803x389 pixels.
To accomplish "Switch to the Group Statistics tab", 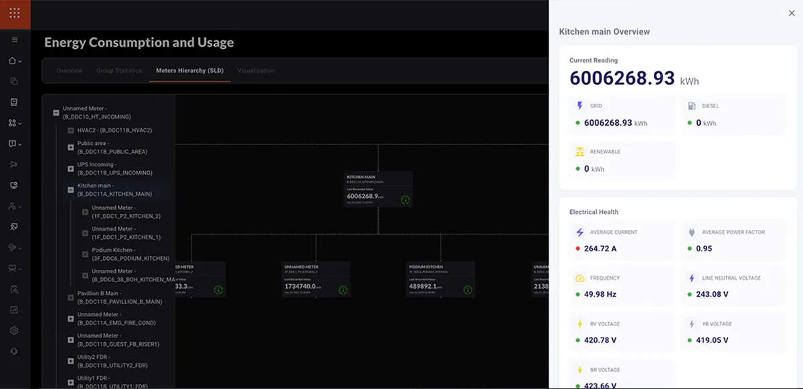I will pyautogui.click(x=119, y=71).
